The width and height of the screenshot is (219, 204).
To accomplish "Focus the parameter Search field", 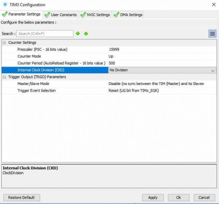I will pos(45,34).
